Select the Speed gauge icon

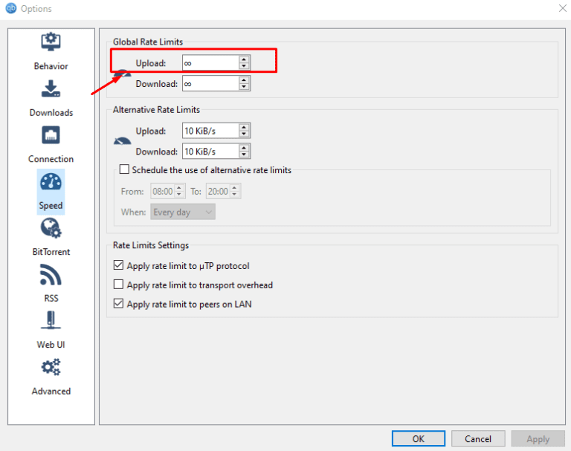pos(51,183)
